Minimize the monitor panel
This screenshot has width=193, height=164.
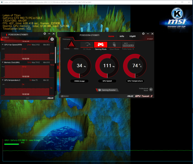coord(49,34)
